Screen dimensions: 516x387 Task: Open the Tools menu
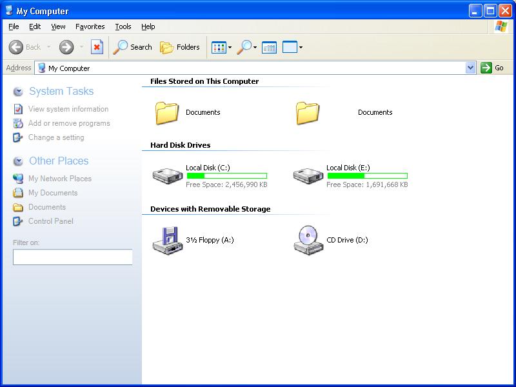[x=123, y=26]
